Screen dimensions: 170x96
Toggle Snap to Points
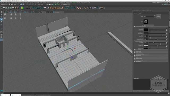[31, 4]
